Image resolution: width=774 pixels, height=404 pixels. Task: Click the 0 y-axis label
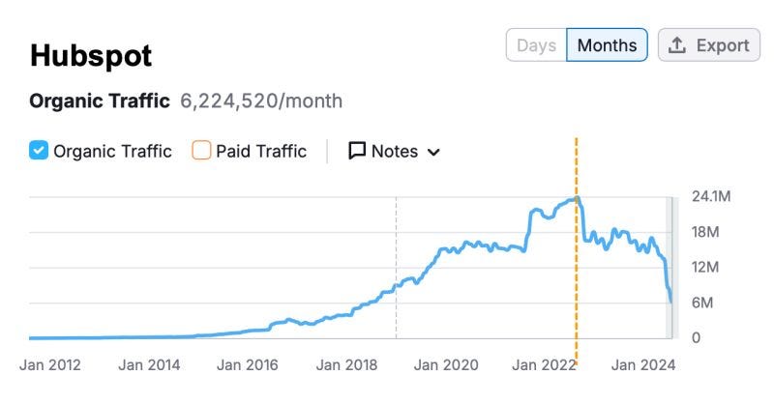coord(696,338)
